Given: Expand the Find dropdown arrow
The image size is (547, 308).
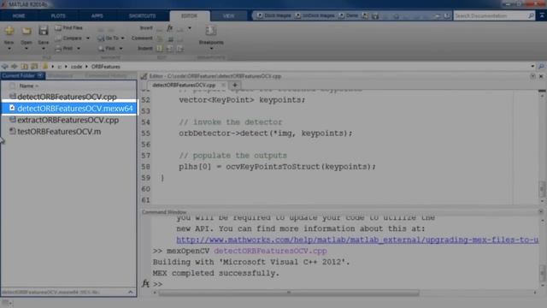Looking at the screenshot, I should click(121, 48).
